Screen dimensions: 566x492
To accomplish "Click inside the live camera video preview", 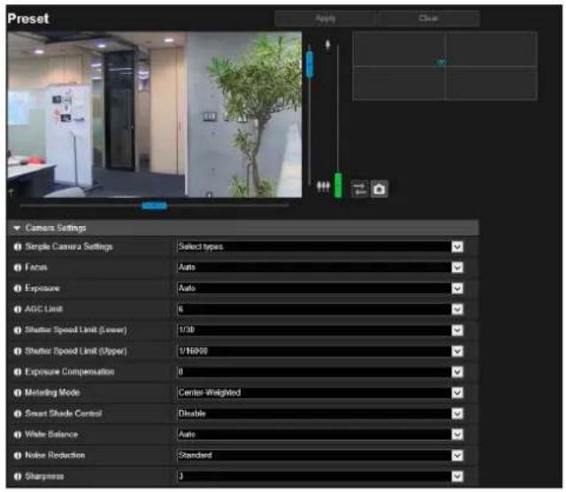I will [x=154, y=114].
